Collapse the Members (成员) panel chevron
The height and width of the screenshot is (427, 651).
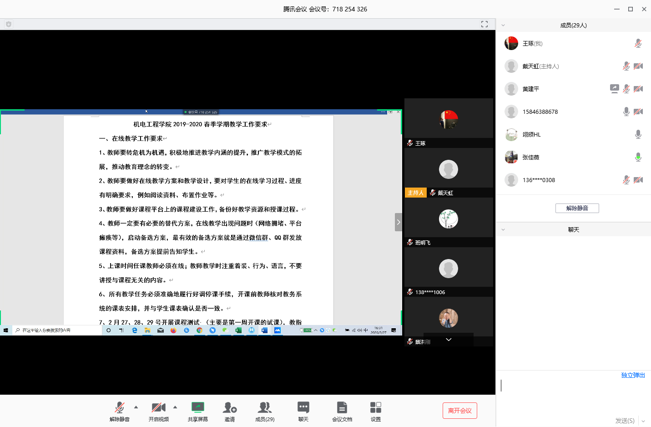[x=503, y=25]
